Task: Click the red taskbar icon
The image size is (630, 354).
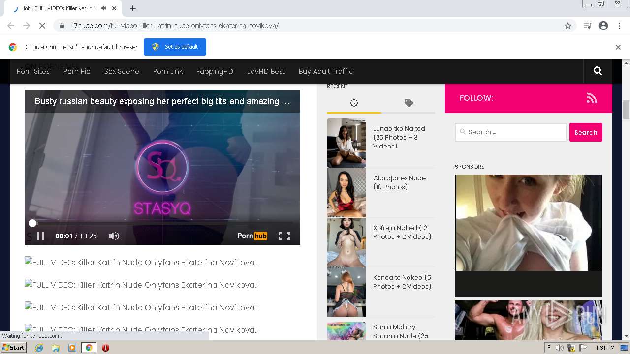Action: 105,348
